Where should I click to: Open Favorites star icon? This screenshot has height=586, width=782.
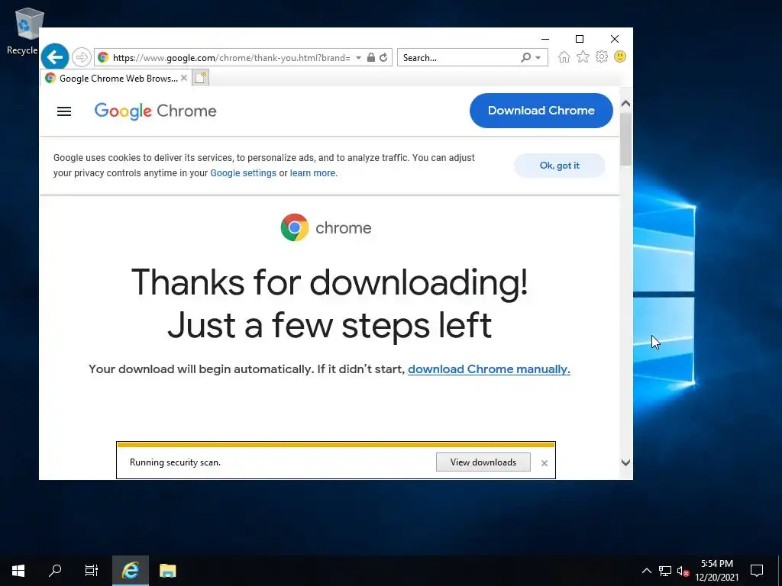coord(583,56)
